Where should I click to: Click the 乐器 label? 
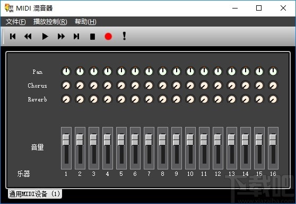[x=23, y=174]
